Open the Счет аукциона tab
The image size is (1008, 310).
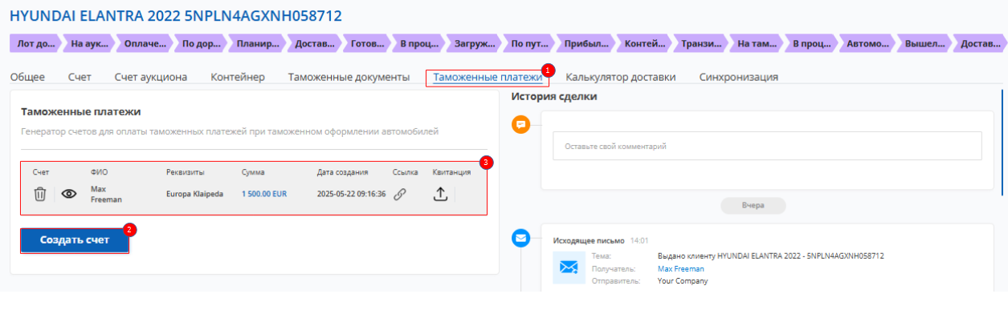[x=151, y=77]
